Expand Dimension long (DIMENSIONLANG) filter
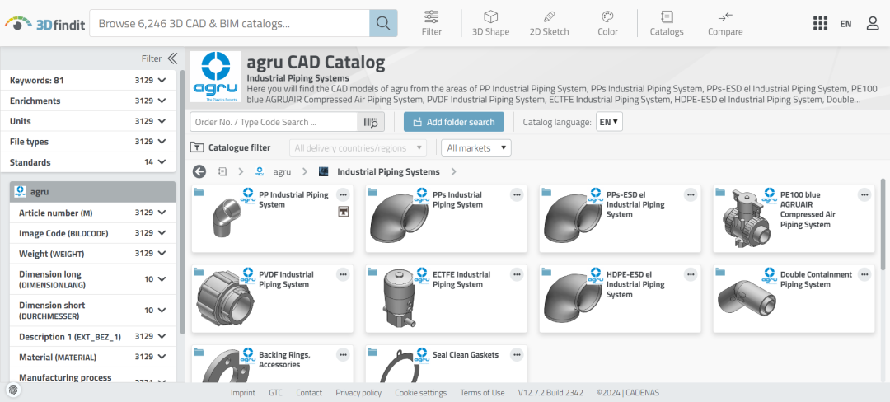 pyautogui.click(x=92, y=279)
